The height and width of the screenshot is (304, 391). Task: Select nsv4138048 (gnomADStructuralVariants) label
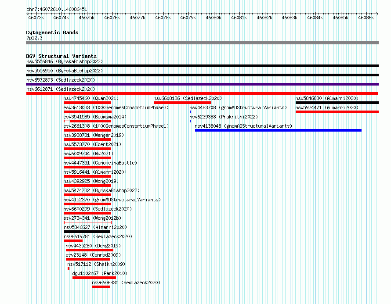tap(243, 126)
